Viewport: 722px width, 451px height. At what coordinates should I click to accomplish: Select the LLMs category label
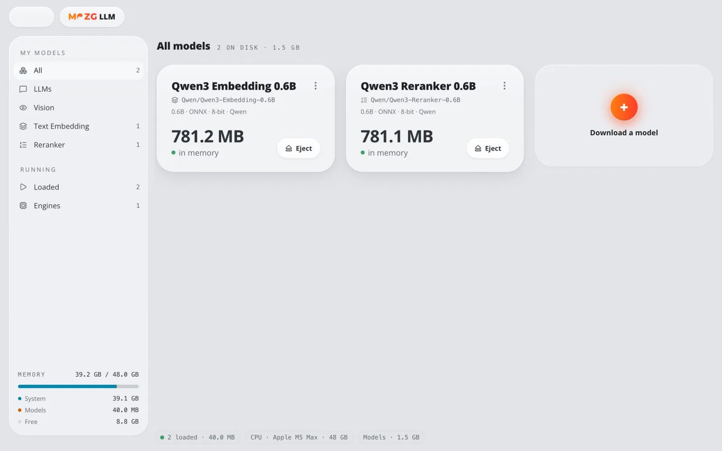click(x=43, y=89)
